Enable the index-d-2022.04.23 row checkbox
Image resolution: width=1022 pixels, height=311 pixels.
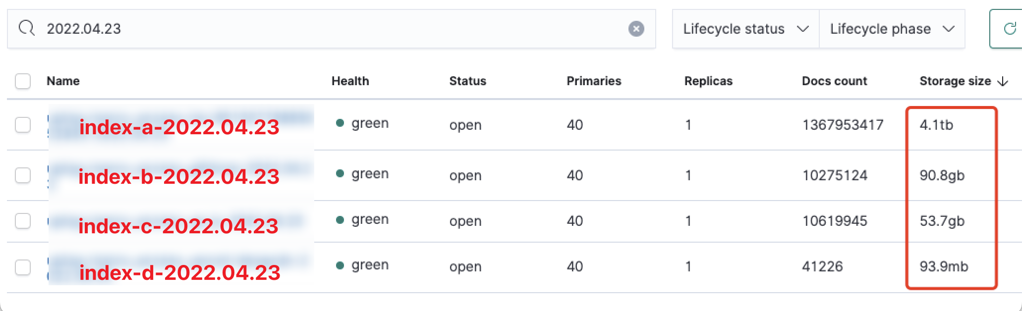tap(23, 267)
